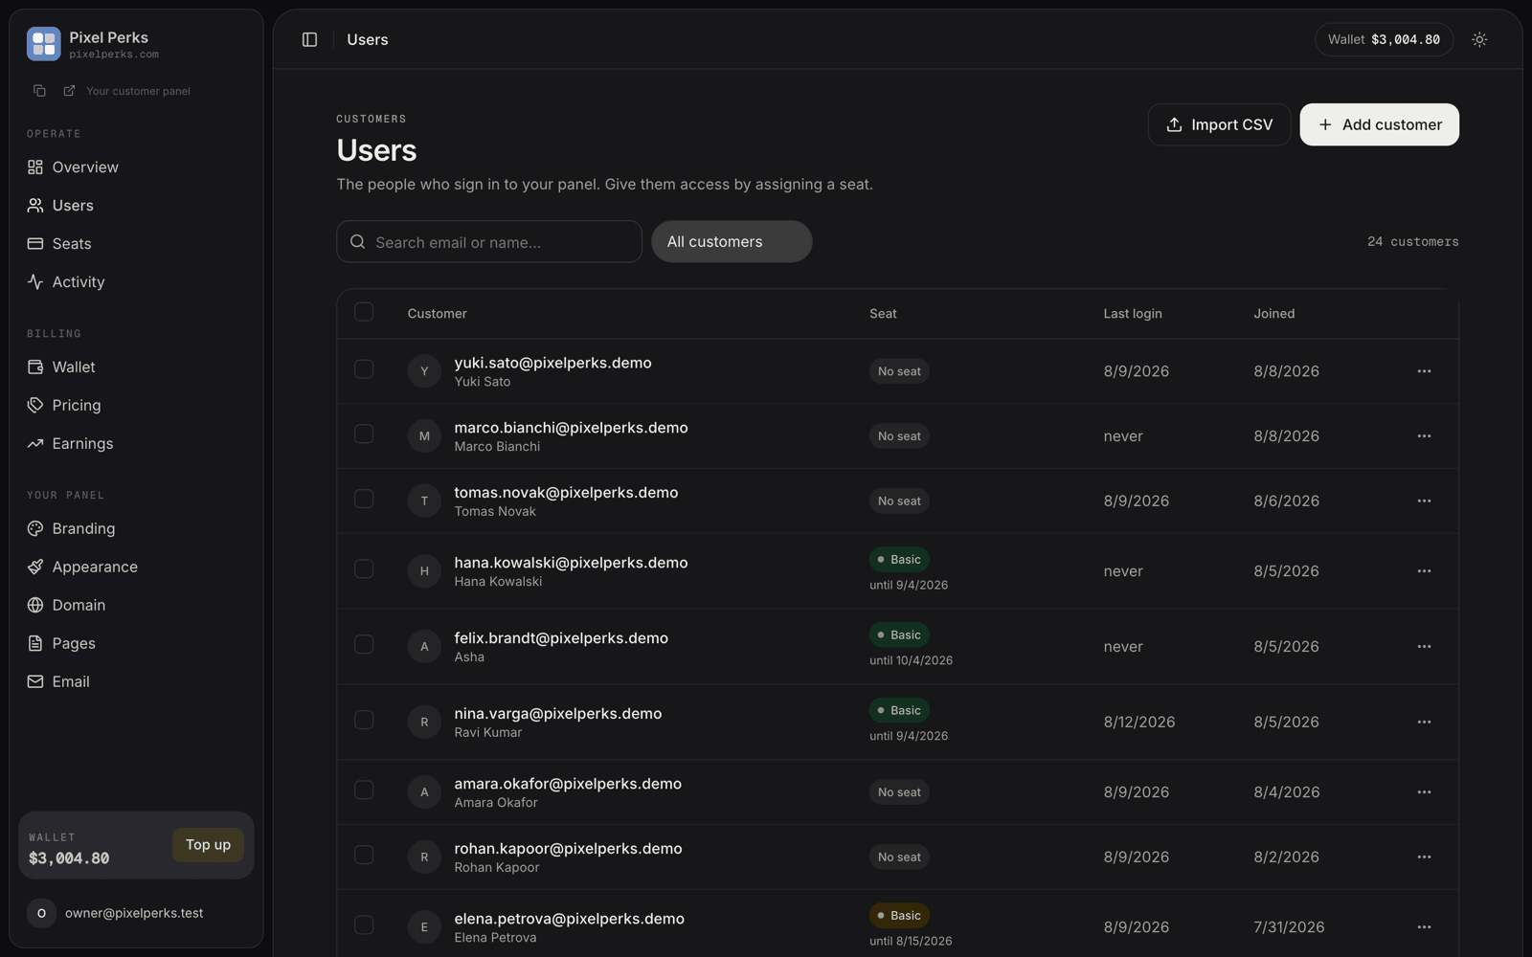Screen dimensions: 1532x957
Task: Open row actions for hana.kowalski
Action: point(1424,571)
